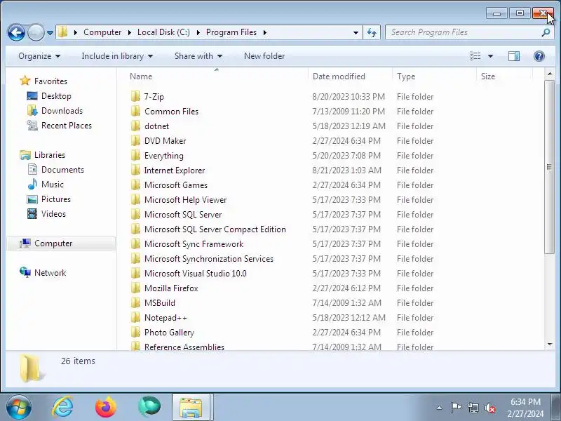Open More options arrow beside view icon
This screenshot has height=421, width=561.
[x=490, y=56]
